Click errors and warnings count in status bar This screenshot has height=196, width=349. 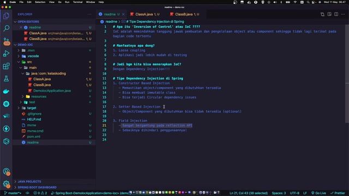[40, 193]
